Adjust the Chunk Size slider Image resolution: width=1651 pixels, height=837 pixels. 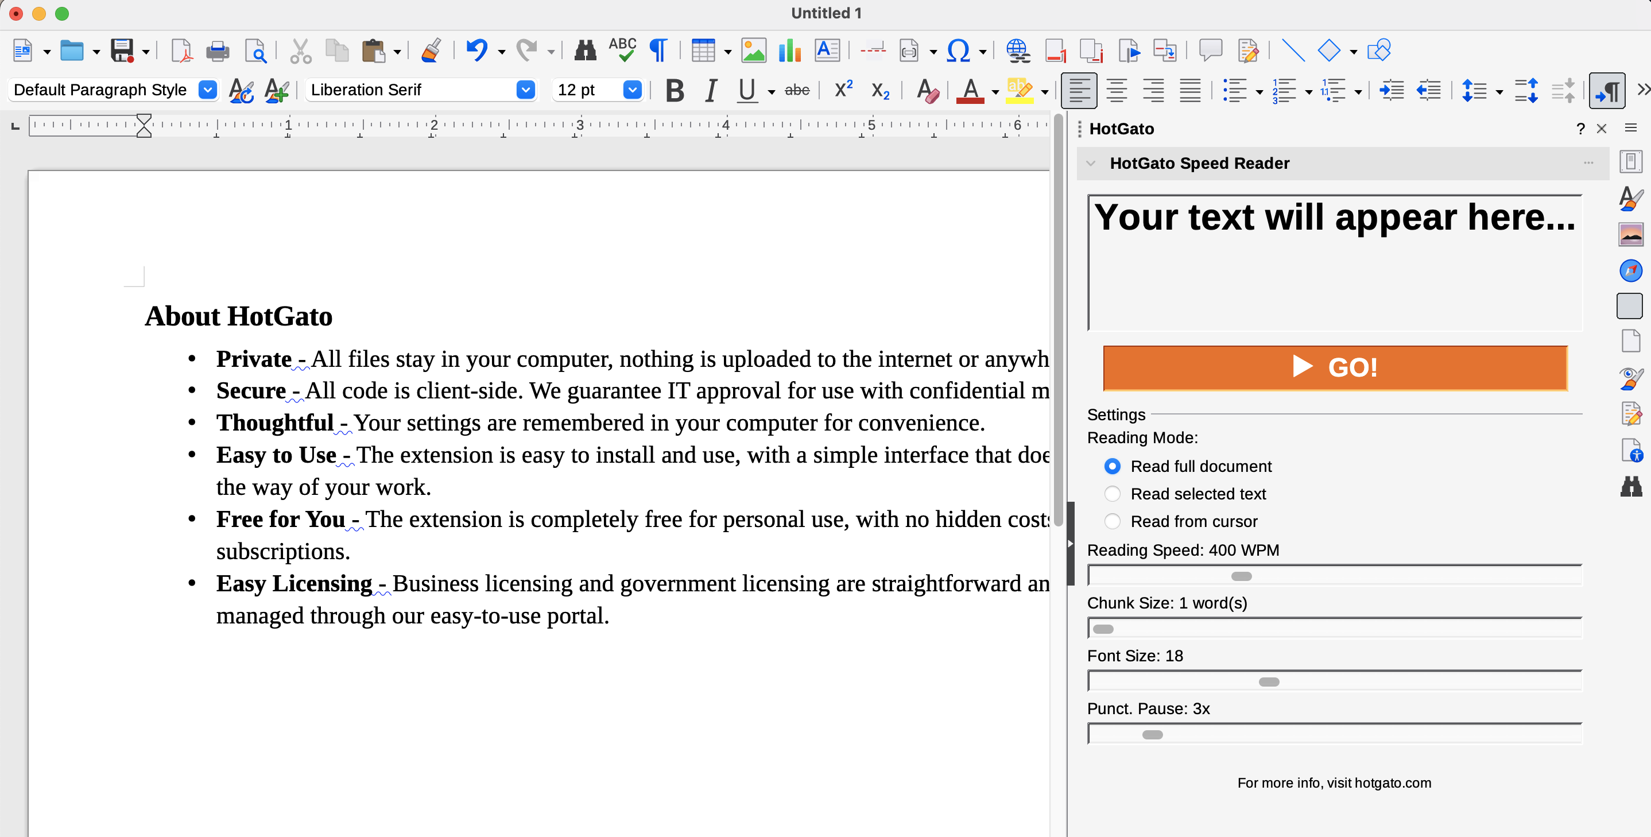[x=1335, y=629]
